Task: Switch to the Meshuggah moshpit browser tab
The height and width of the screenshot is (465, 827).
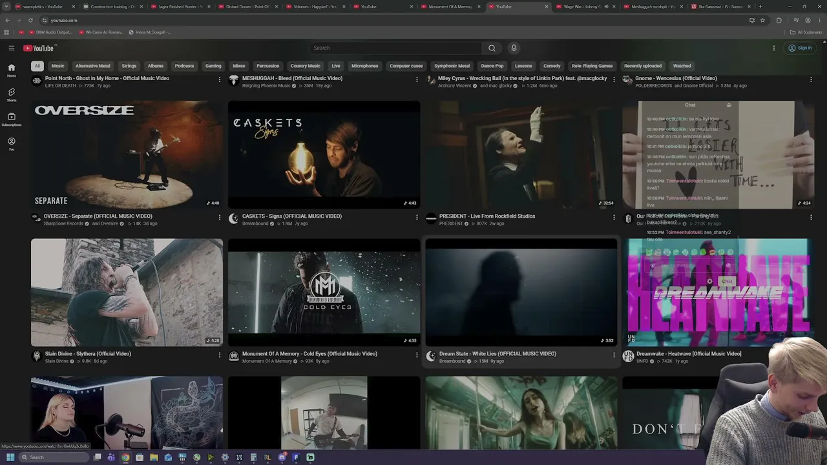Action: (x=653, y=6)
